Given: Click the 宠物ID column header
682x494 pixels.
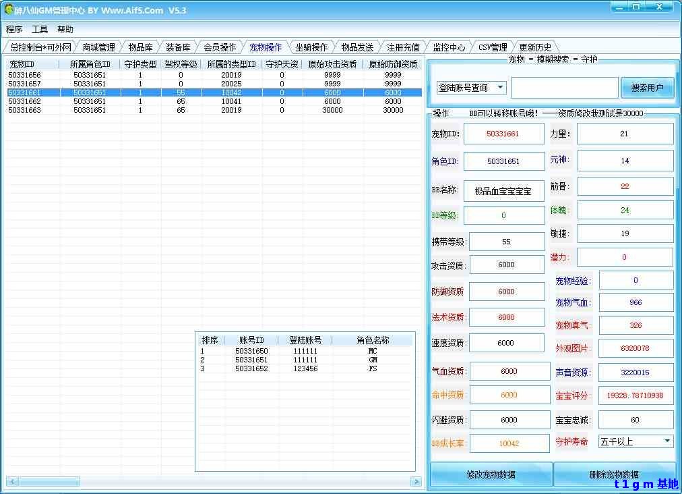Looking at the screenshot, I should 22,65.
